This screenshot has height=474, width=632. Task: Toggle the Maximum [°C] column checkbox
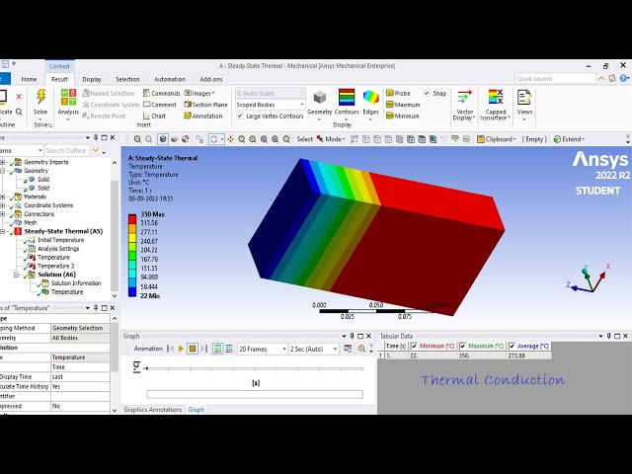tap(463, 346)
